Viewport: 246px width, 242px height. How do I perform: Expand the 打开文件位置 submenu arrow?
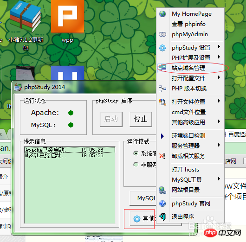tap(219, 101)
